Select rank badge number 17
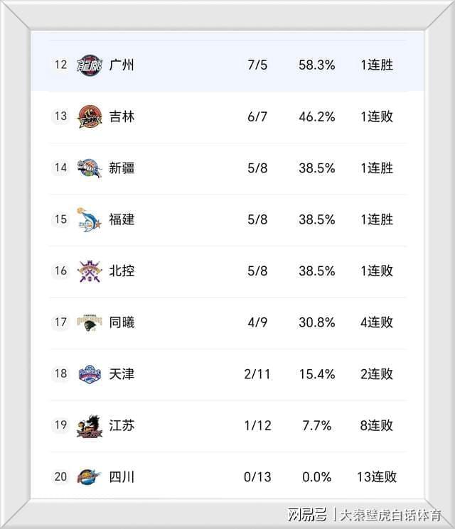The image size is (455, 529). [60, 322]
